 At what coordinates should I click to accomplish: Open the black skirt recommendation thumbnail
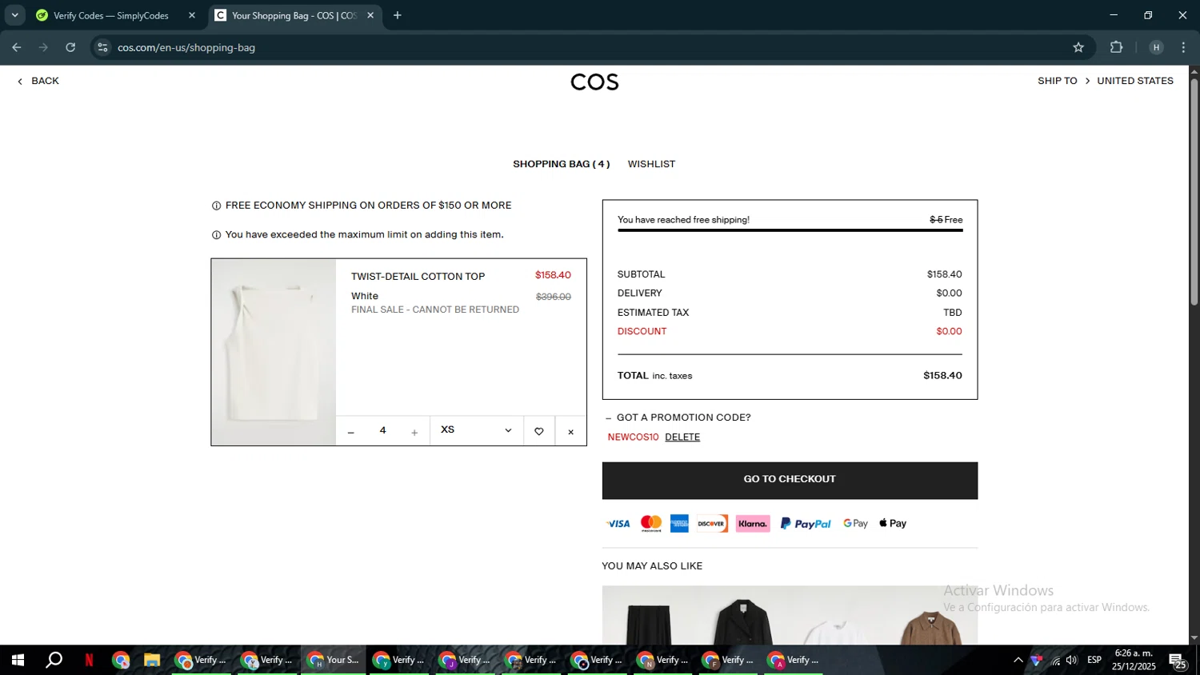pyautogui.click(x=649, y=616)
